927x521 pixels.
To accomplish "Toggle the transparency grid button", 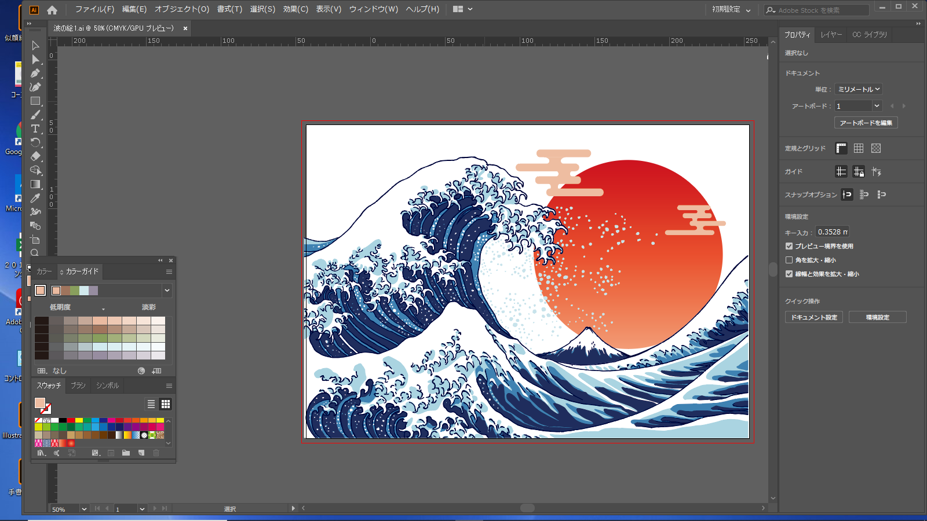I will pos(876,148).
